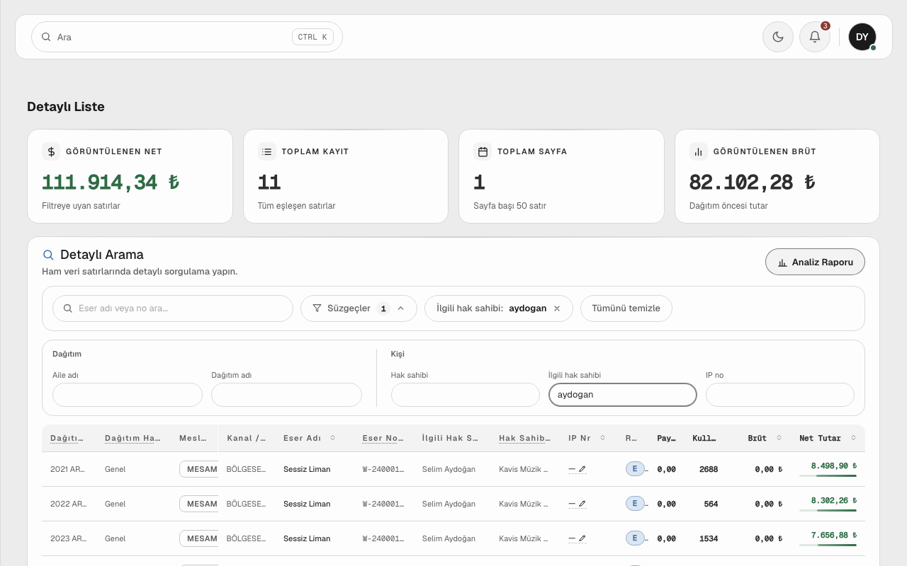
Task: Click the E badge in the 2023 row
Action: pyautogui.click(x=635, y=538)
